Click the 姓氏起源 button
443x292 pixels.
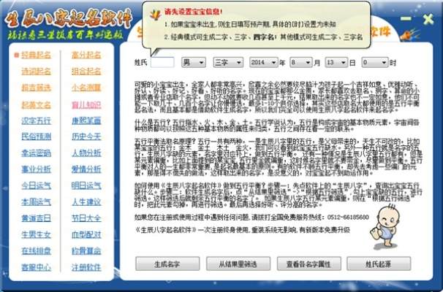click(x=379, y=264)
